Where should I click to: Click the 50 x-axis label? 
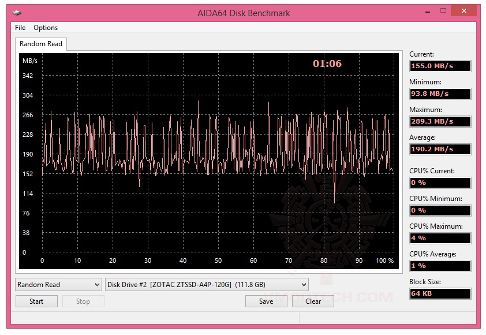[x=218, y=260]
